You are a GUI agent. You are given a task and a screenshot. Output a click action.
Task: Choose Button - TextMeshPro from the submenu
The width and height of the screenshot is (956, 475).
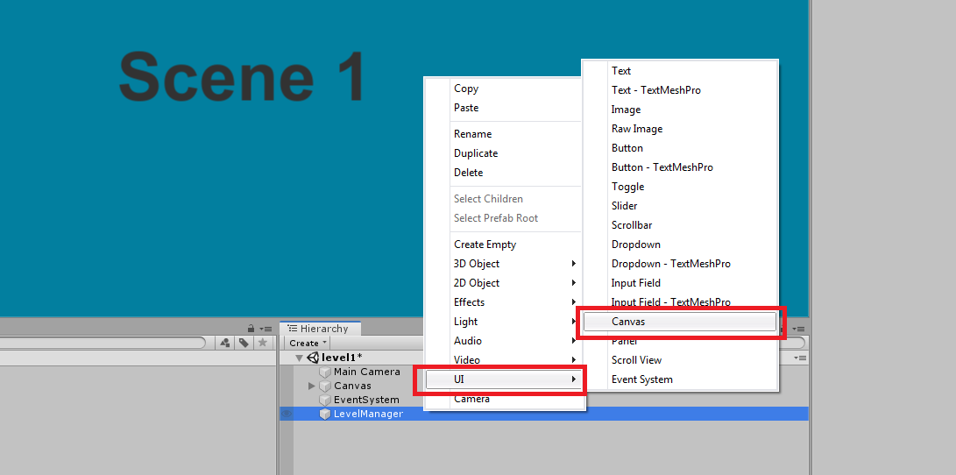[x=662, y=167]
